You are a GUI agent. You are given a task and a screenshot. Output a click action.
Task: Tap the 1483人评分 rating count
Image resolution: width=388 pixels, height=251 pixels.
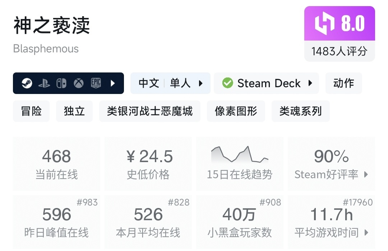coord(339,51)
